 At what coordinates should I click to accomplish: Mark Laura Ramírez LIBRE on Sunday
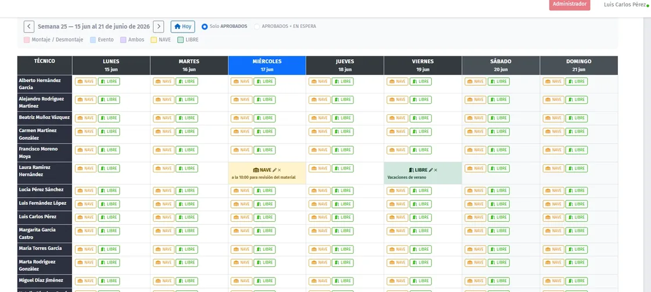tap(577, 168)
